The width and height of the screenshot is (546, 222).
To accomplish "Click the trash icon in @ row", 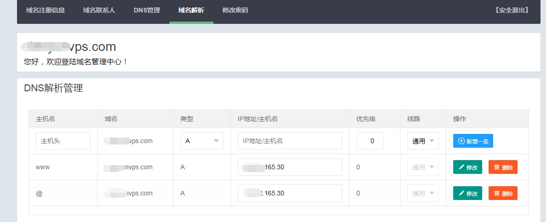I will coord(496,194).
